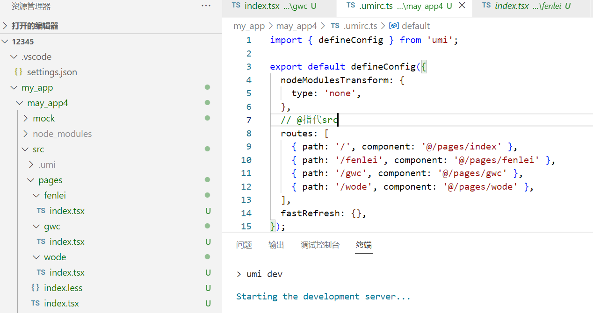The width and height of the screenshot is (593, 313).
Task: Collapse the pages folder in the explorer
Action: point(31,180)
